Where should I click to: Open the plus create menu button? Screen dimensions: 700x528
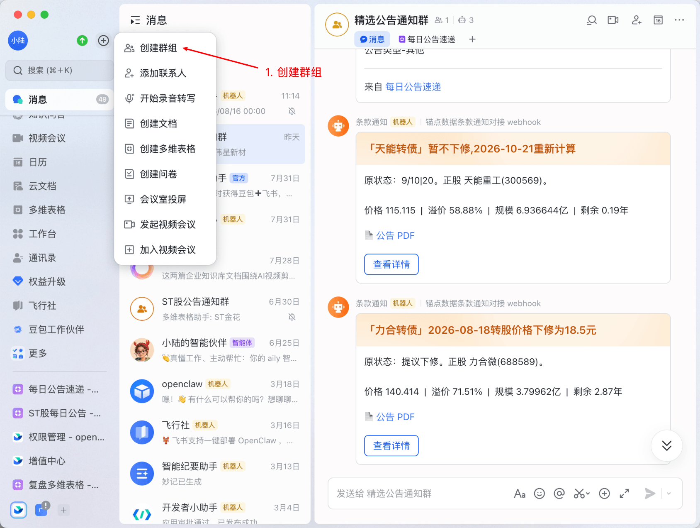point(103,40)
